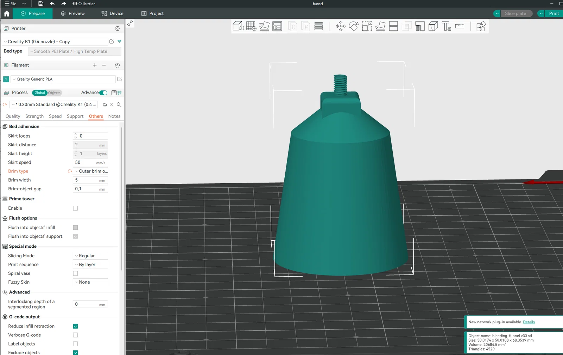This screenshot has height=355, width=563.
Task: Uncheck Reduce infill retraction
Action: coord(75,326)
